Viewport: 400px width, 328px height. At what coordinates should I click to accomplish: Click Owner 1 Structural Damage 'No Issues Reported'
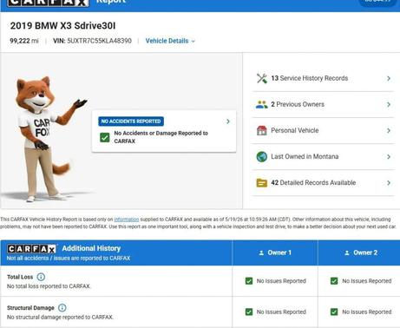pyautogui.click(x=281, y=312)
